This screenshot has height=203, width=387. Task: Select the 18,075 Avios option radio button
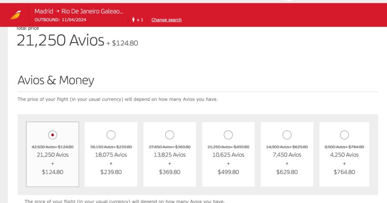click(x=111, y=135)
